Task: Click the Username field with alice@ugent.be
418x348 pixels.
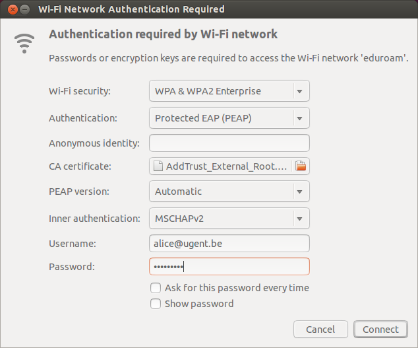Action: coord(229,244)
